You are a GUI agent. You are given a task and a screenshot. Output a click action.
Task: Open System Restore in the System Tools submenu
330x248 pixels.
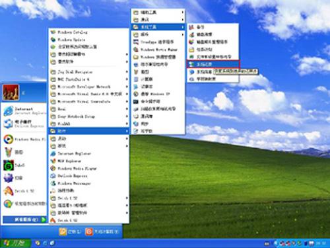pyautogui.click(x=213, y=64)
